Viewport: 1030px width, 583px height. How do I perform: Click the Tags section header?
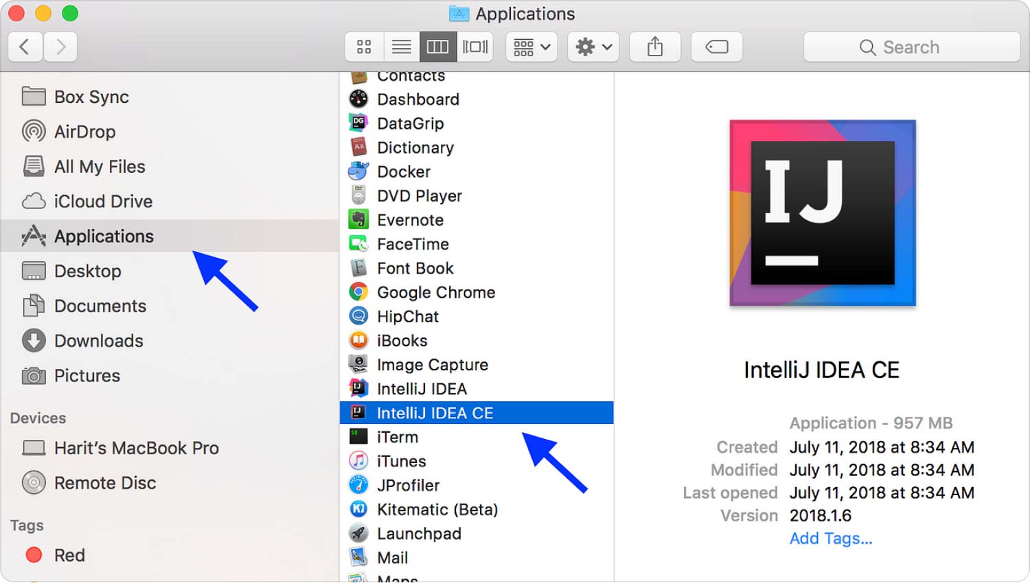27,525
